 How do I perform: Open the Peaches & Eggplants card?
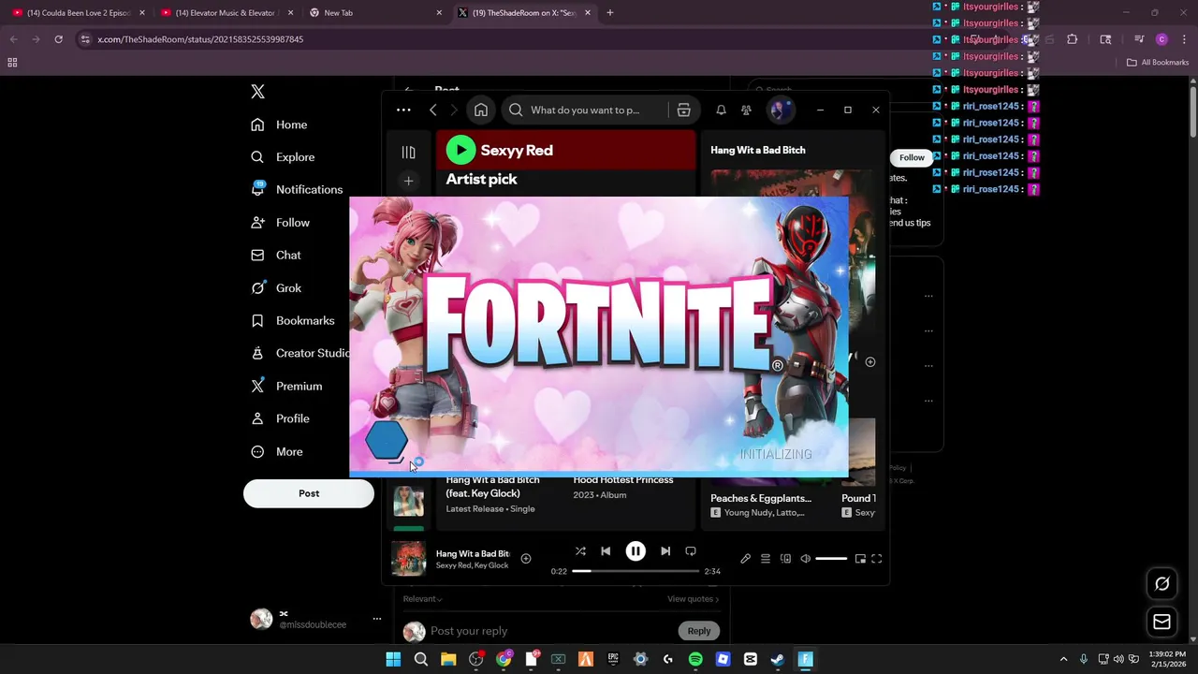pos(761,499)
